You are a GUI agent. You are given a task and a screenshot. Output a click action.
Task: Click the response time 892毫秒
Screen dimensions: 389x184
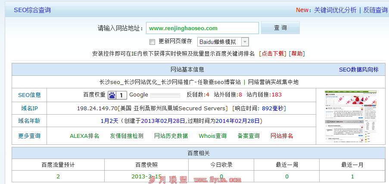[272, 108]
